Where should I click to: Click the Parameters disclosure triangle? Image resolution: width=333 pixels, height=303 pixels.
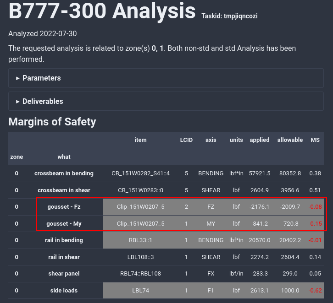[x=18, y=78]
